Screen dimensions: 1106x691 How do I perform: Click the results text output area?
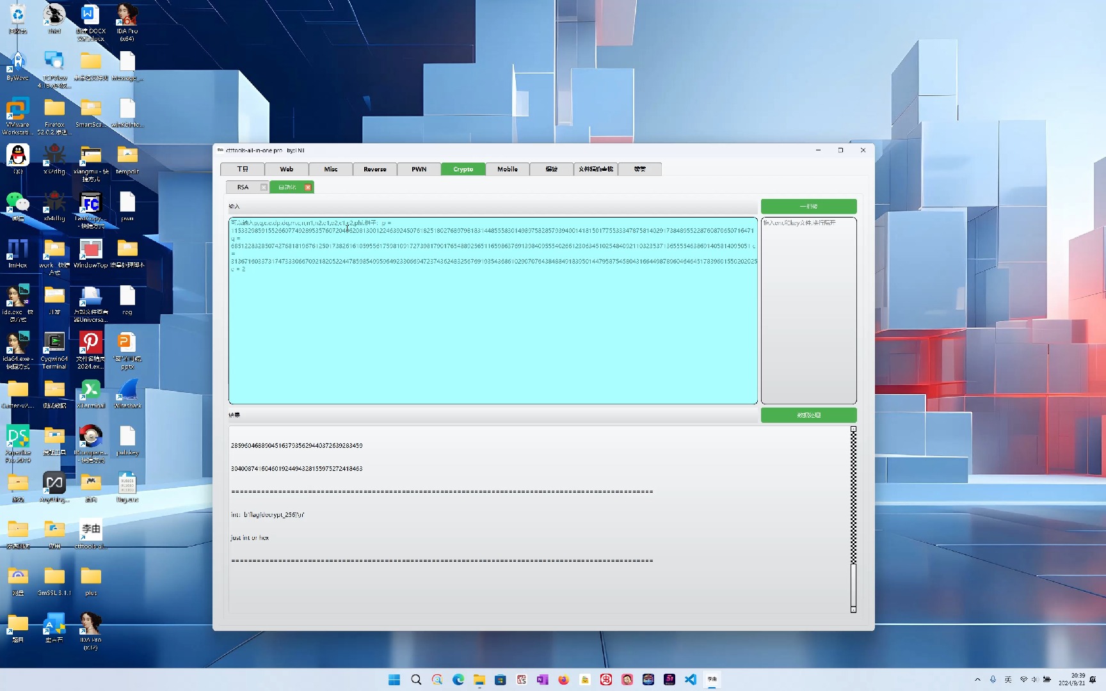(x=539, y=520)
